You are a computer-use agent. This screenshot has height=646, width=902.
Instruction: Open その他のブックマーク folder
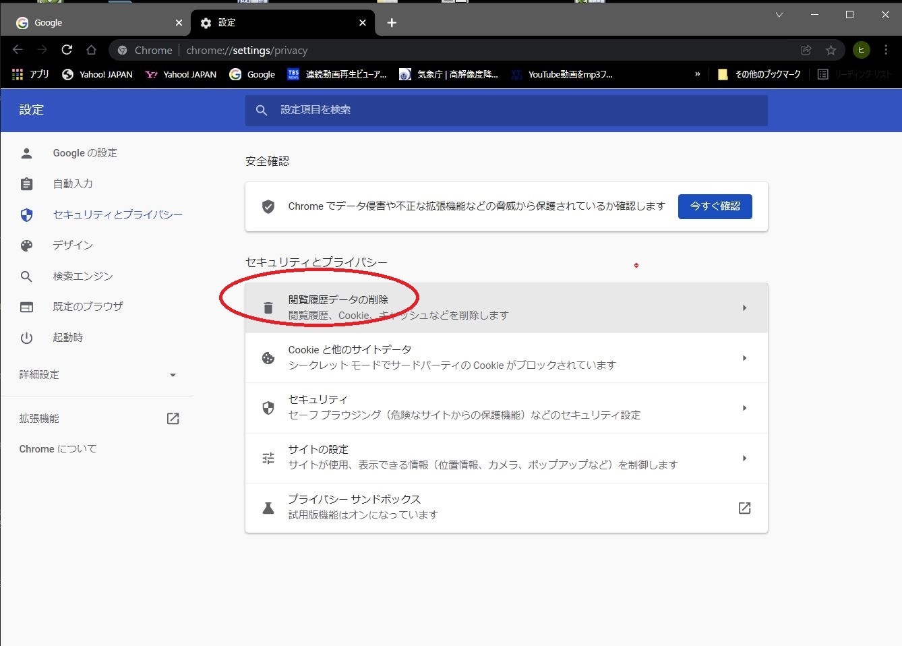click(759, 74)
